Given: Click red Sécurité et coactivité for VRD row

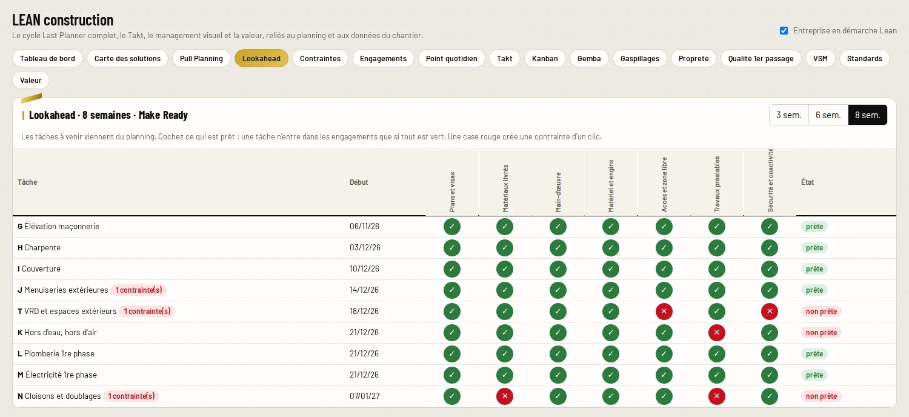Looking at the screenshot, I should tap(770, 312).
